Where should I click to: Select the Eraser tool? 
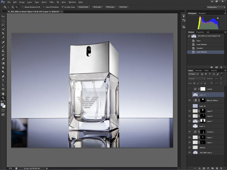(3, 59)
